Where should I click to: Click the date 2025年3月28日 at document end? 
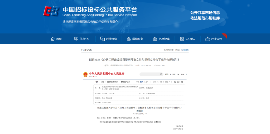(178, 129)
